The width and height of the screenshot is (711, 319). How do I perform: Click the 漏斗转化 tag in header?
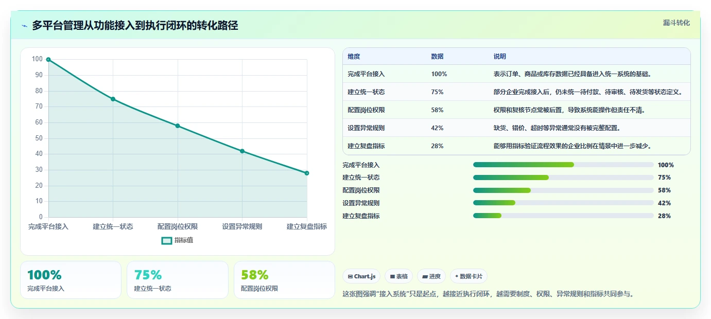[x=676, y=23]
